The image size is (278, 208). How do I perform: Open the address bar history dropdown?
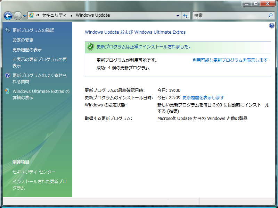[178, 16]
